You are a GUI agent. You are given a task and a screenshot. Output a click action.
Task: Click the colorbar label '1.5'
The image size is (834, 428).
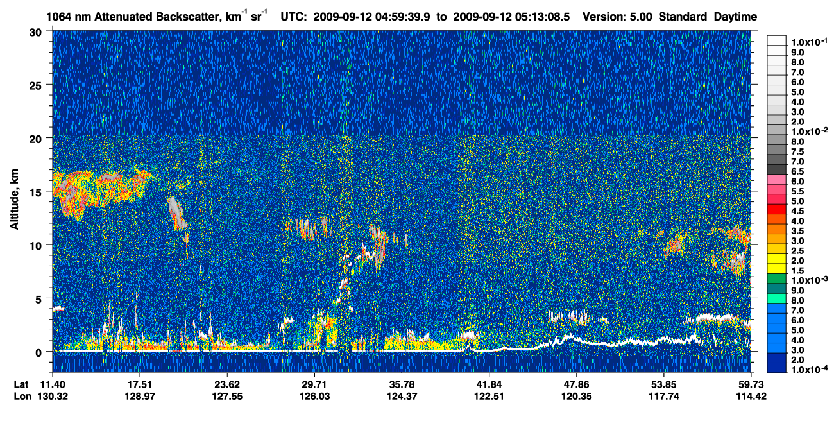pyautogui.click(x=797, y=271)
